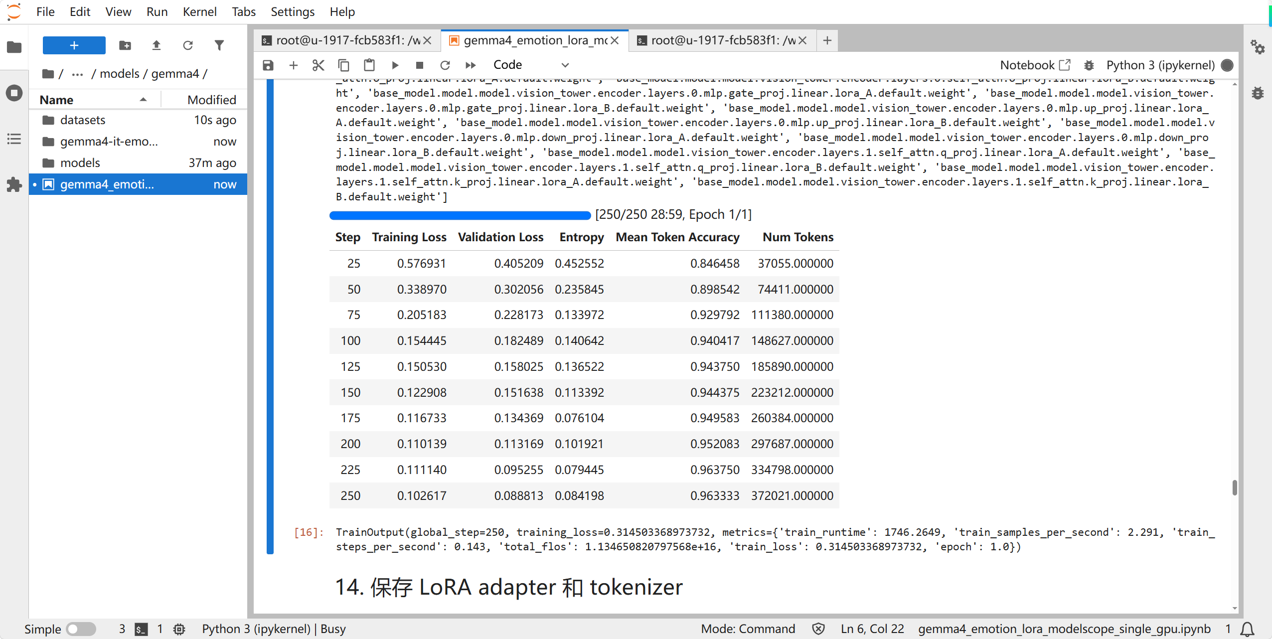Open the cell type Code dropdown
Screen dimensions: 1272x639
pos(530,65)
